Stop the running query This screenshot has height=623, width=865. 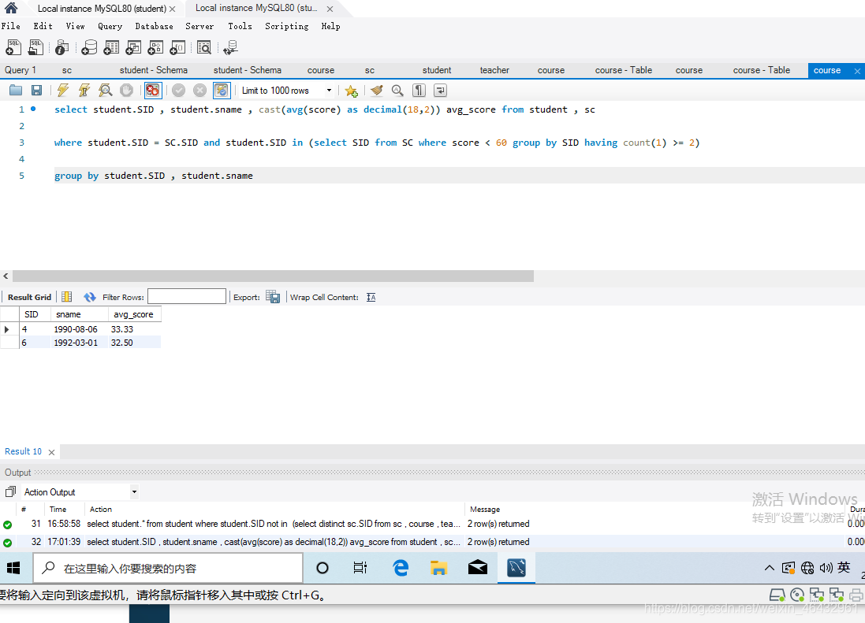pos(126,91)
